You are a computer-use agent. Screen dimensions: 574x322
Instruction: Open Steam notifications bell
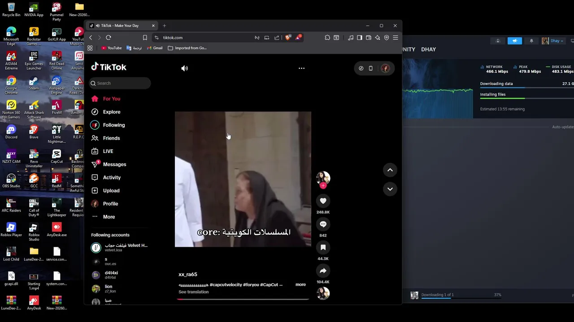point(531,41)
